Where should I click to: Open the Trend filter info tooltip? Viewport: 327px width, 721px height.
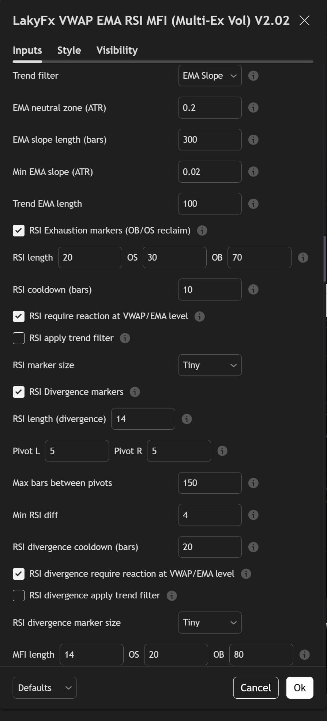tap(253, 76)
